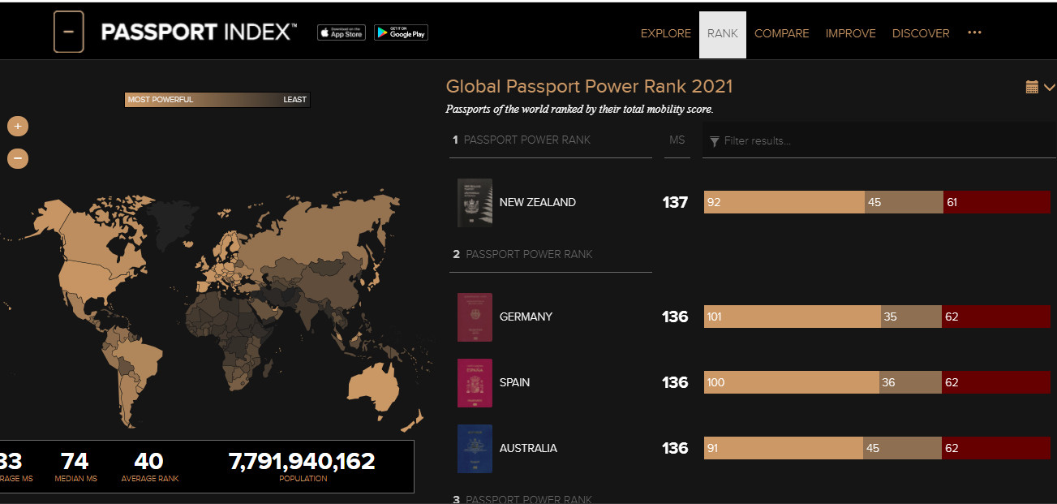Click Germany's visa-free bar showing 101
The width and height of the screenshot is (1057, 504).
pos(793,317)
